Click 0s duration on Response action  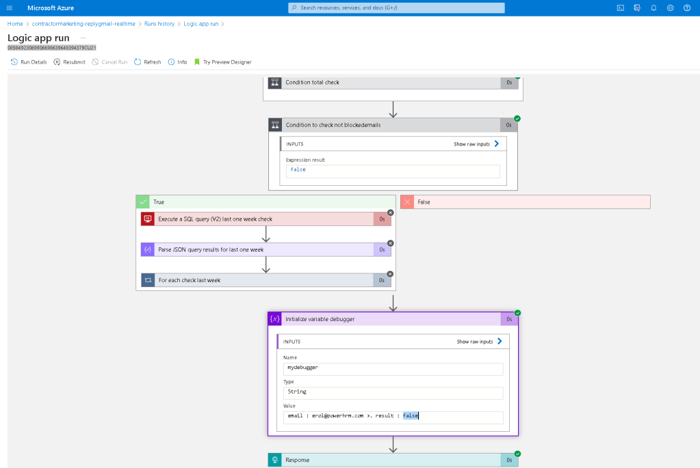[509, 460]
